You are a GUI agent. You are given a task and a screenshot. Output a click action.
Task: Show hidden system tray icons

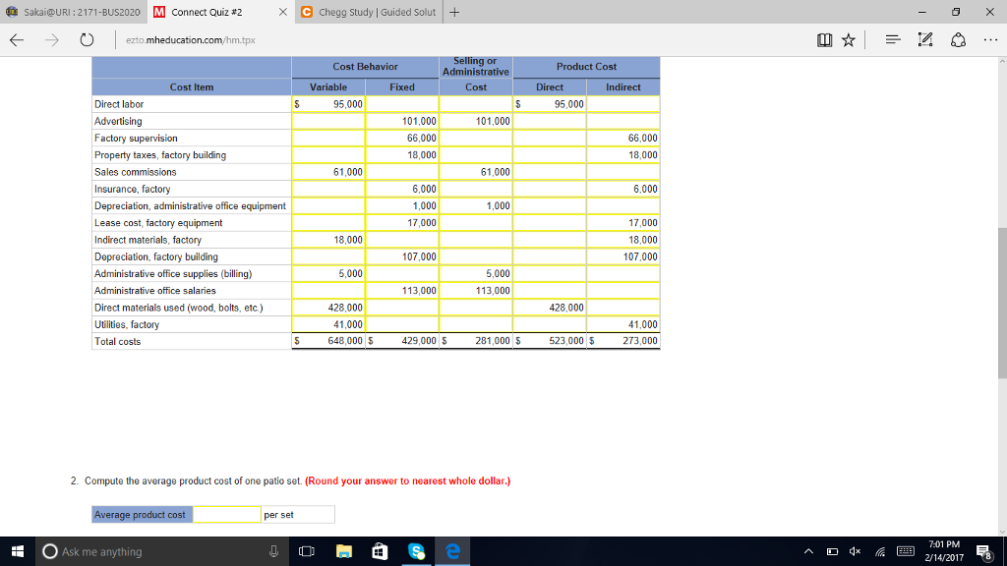pos(808,551)
